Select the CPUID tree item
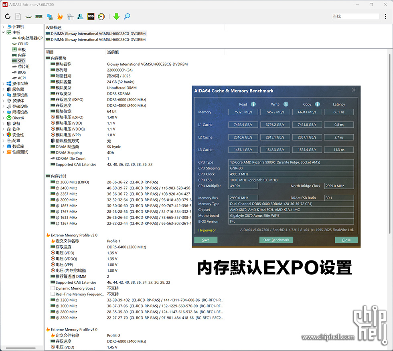This screenshot has width=393, height=351. [x=20, y=44]
